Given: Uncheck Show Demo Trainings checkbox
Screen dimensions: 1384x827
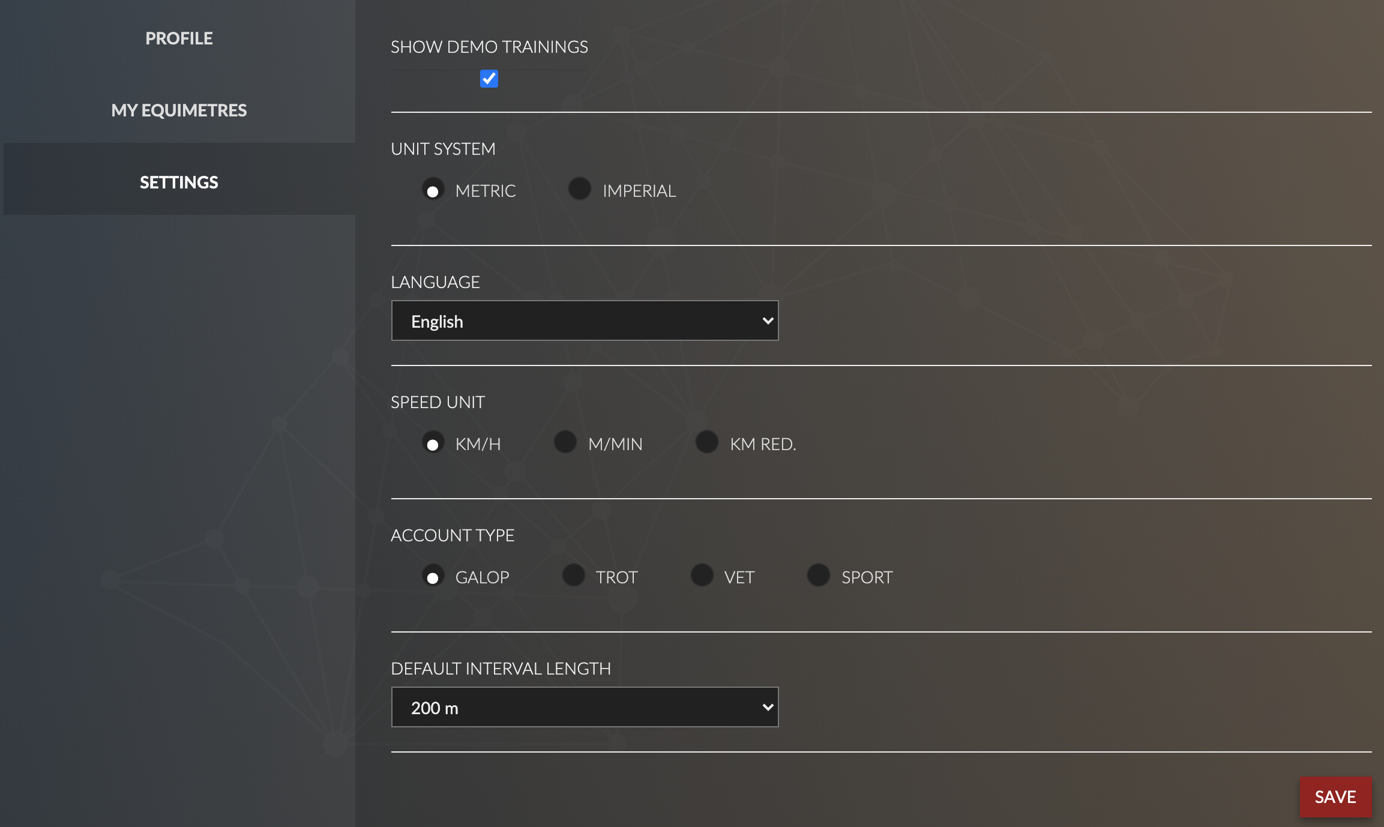Looking at the screenshot, I should 489,79.
